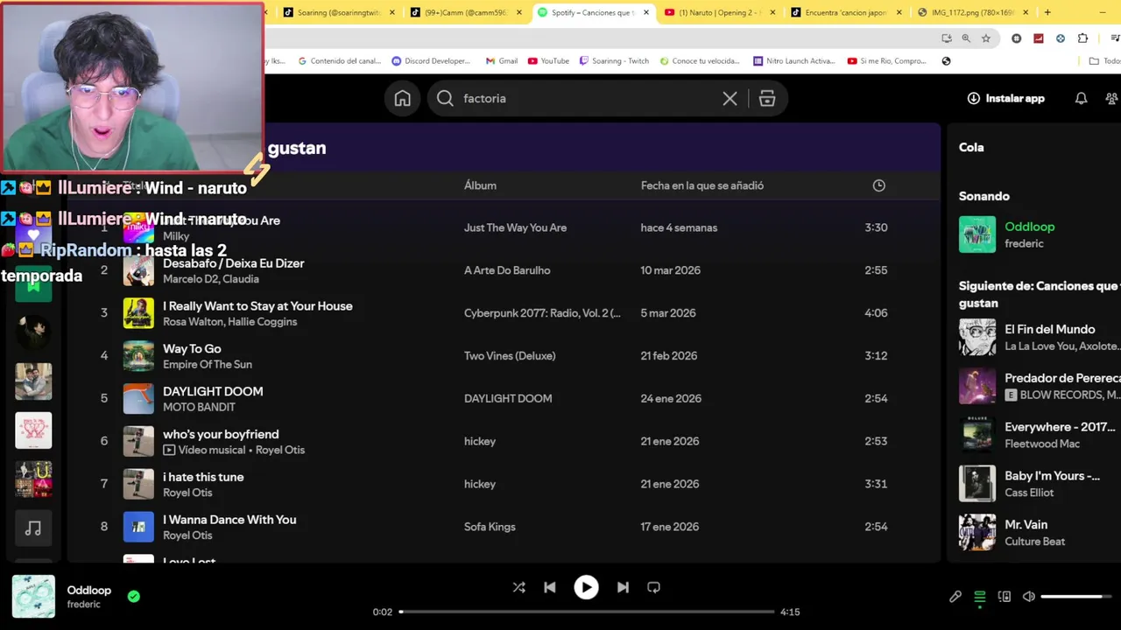This screenshot has width=1121, height=630.
Task: Open the microphone icon left of the queue icon
Action: click(955, 597)
